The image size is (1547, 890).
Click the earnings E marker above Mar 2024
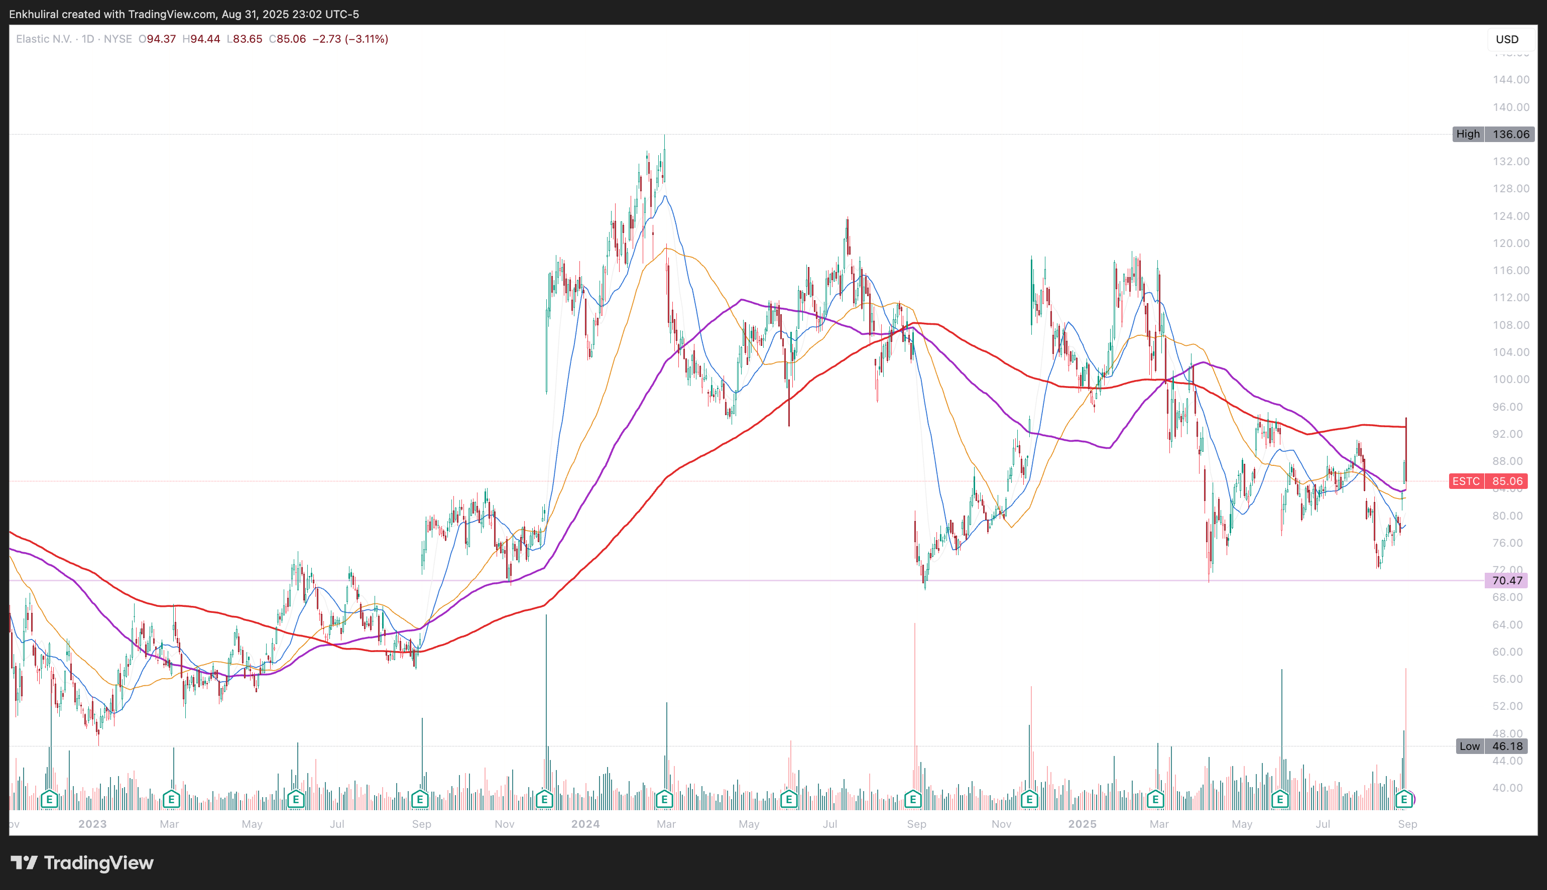[x=664, y=799]
